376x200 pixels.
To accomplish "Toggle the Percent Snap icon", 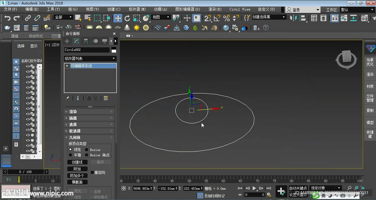I will [226, 18].
